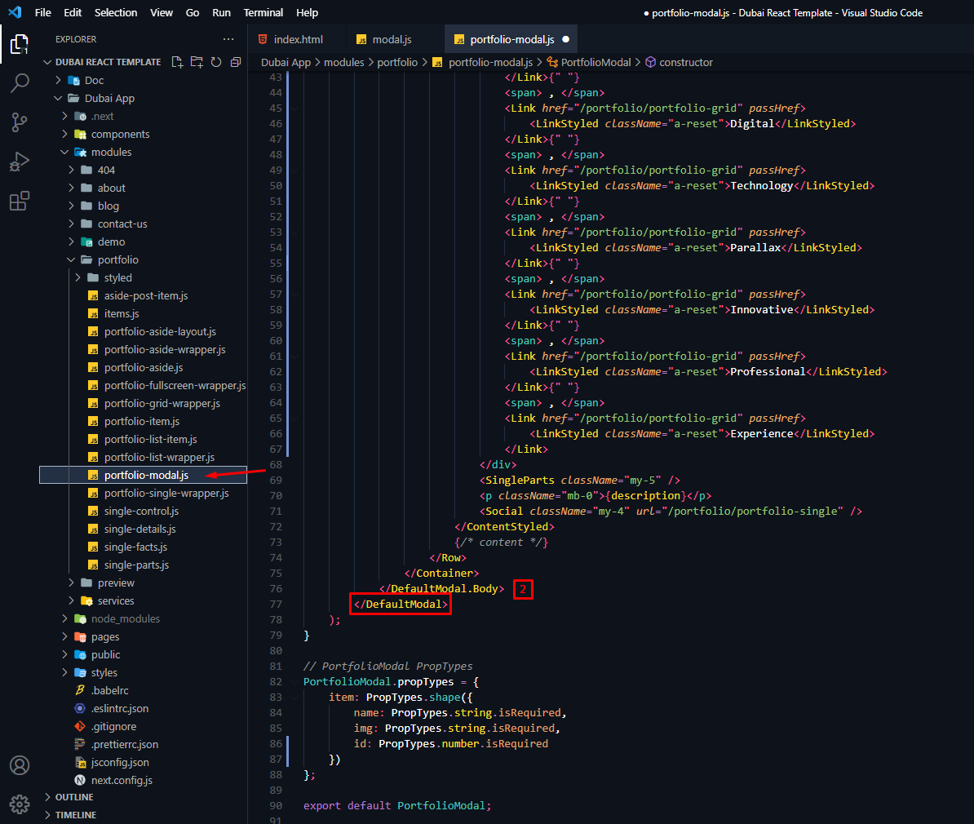Viewport: 974px width, 824px height.
Task: Open the Selection menu
Action: point(116,12)
